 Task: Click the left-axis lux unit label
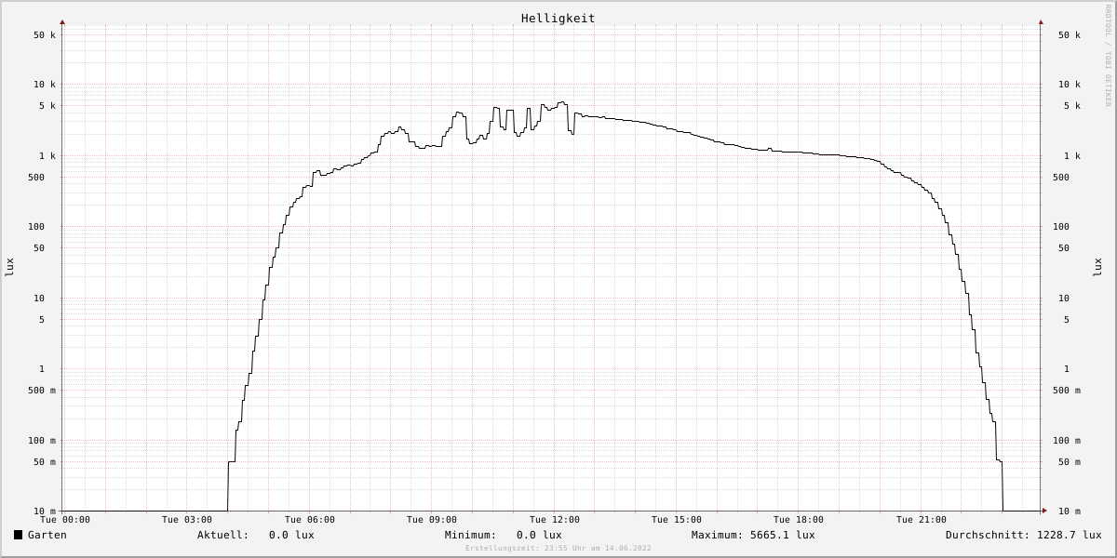pos(10,267)
